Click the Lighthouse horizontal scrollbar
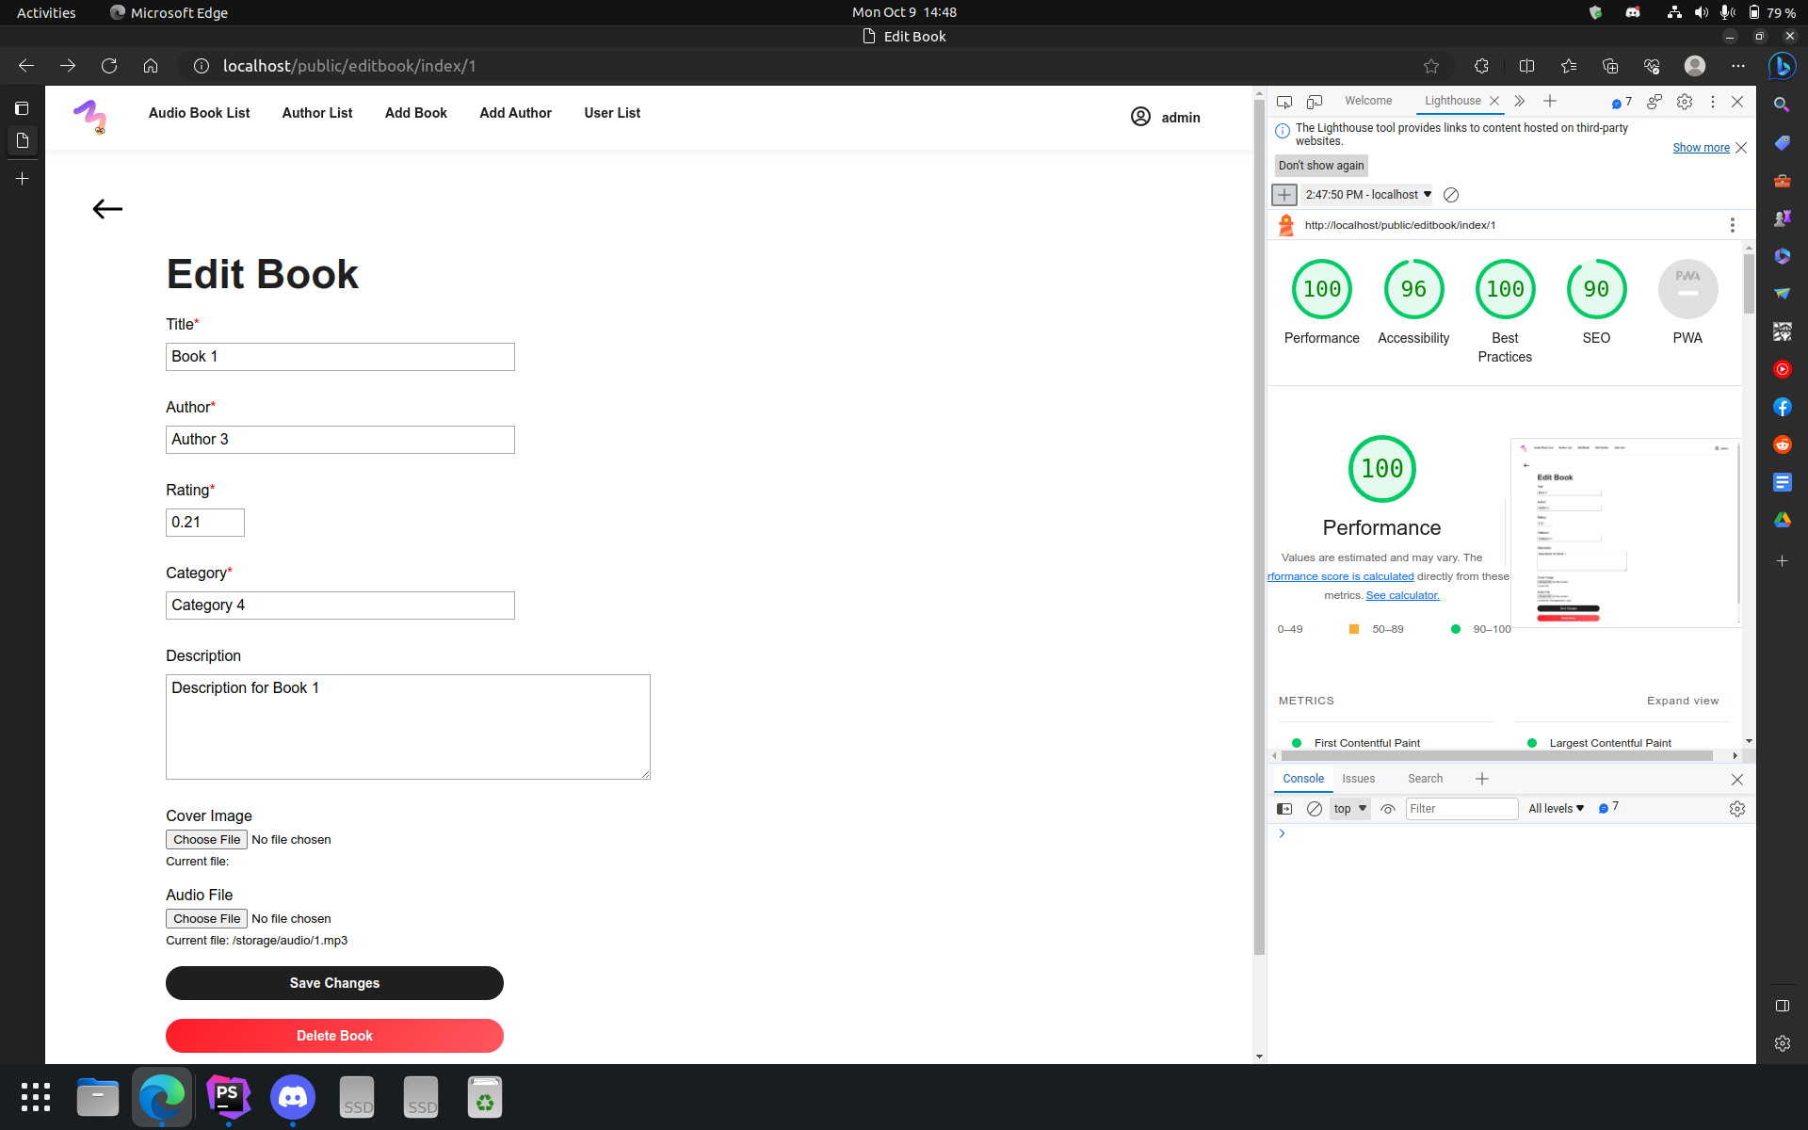 (1497, 755)
